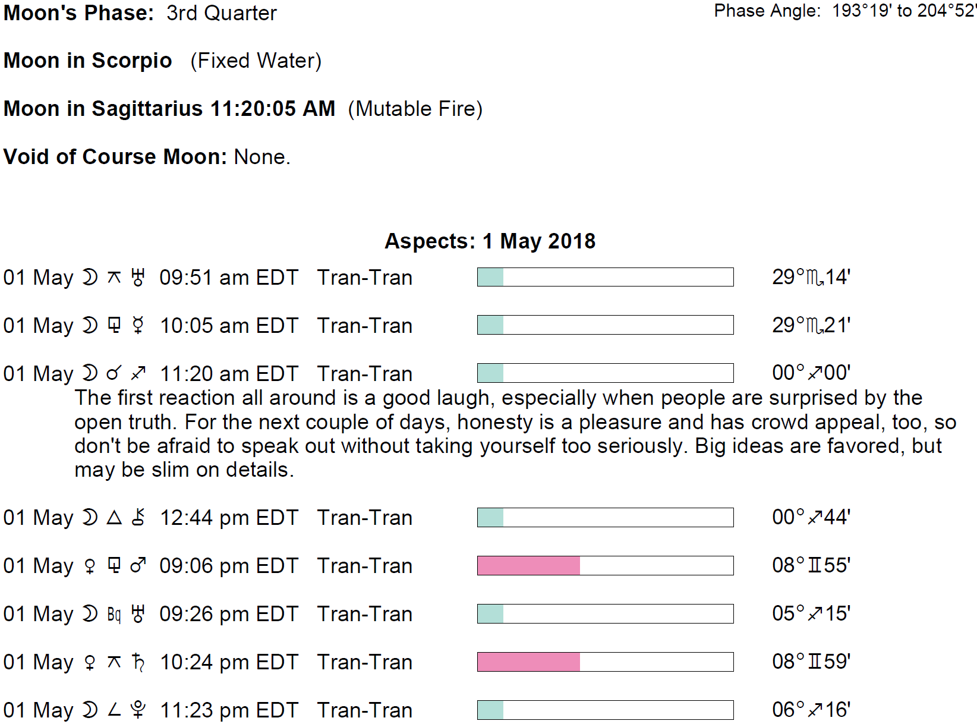The height and width of the screenshot is (724, 977).
Task: Click the 29° Scorpio 14' position value
Action: click(x=811, y=278)
